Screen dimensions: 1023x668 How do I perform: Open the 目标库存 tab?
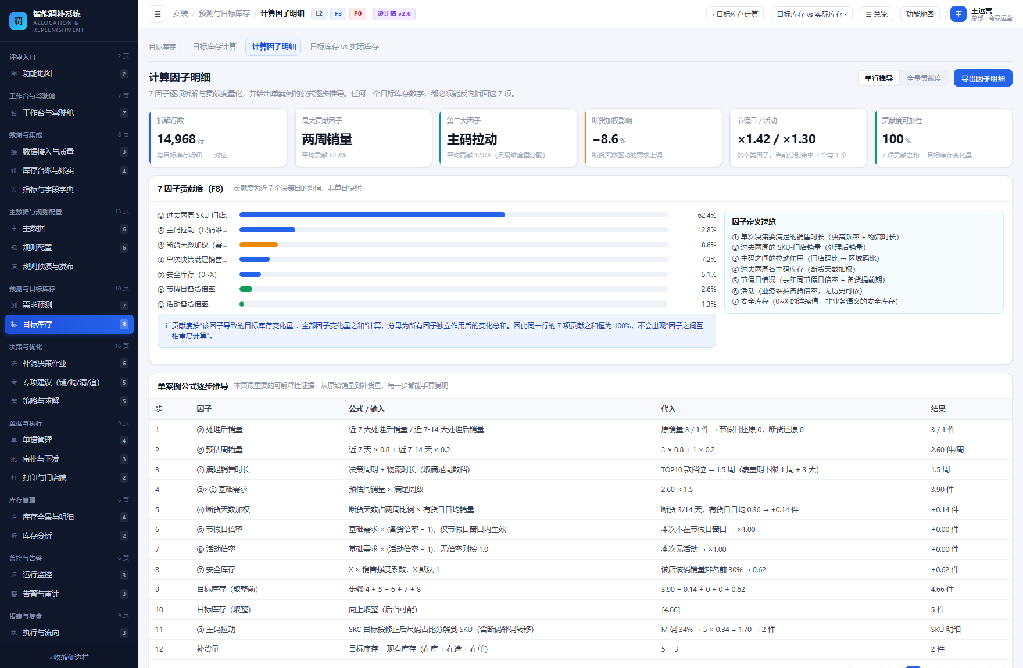(162, 46)
